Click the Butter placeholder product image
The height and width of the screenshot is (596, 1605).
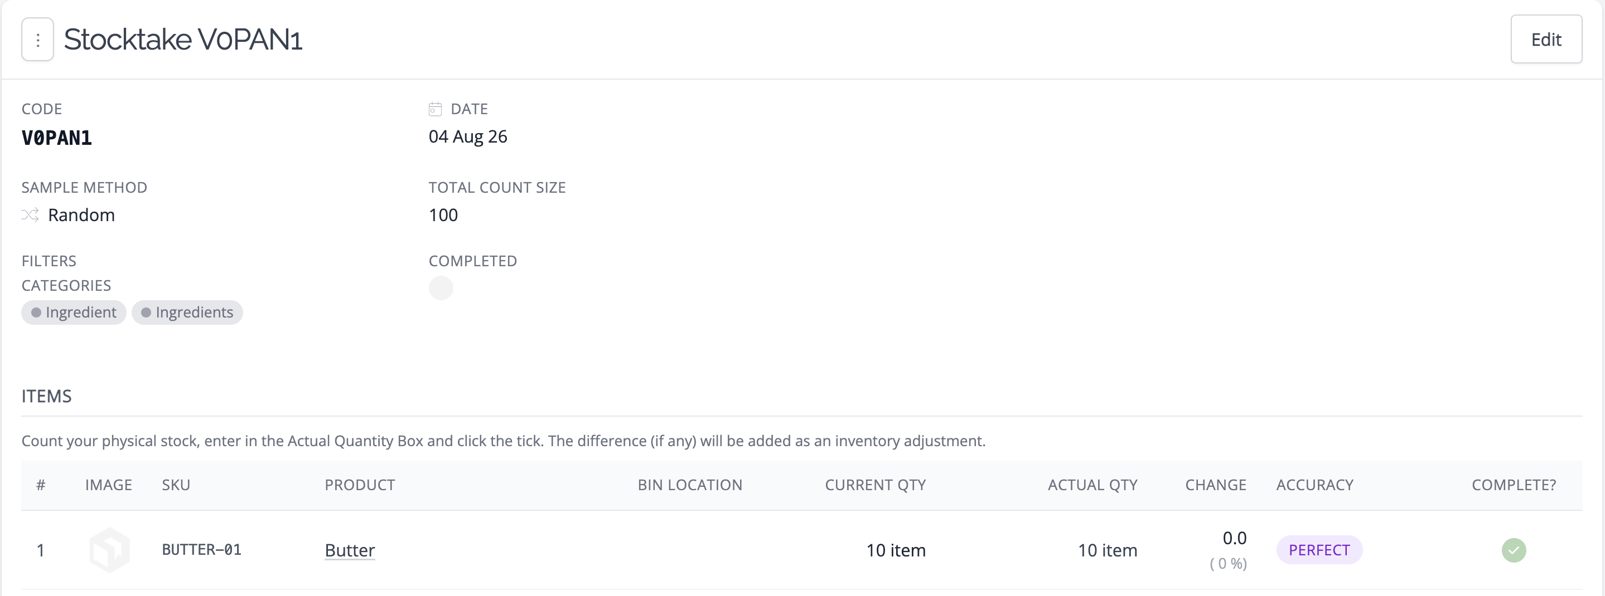pos(110,550)
